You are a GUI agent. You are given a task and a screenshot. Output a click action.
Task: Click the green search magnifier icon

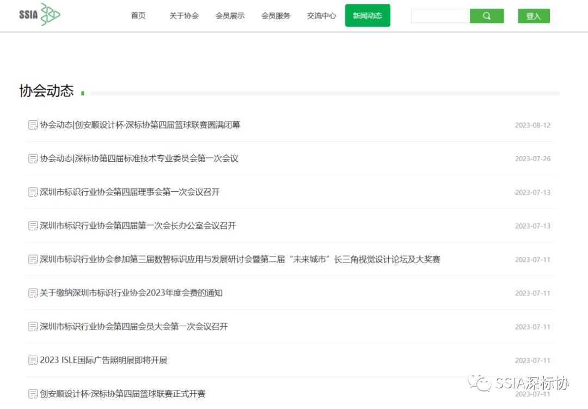[486, 16]
